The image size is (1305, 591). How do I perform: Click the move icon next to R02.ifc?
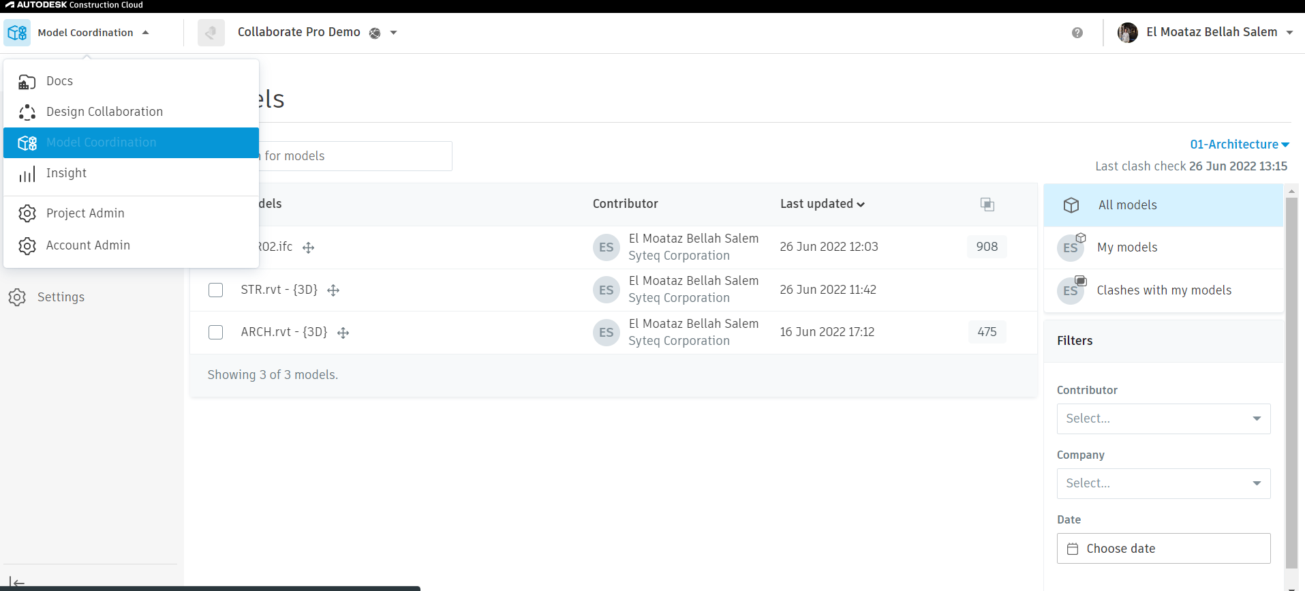tap(309, 248)
